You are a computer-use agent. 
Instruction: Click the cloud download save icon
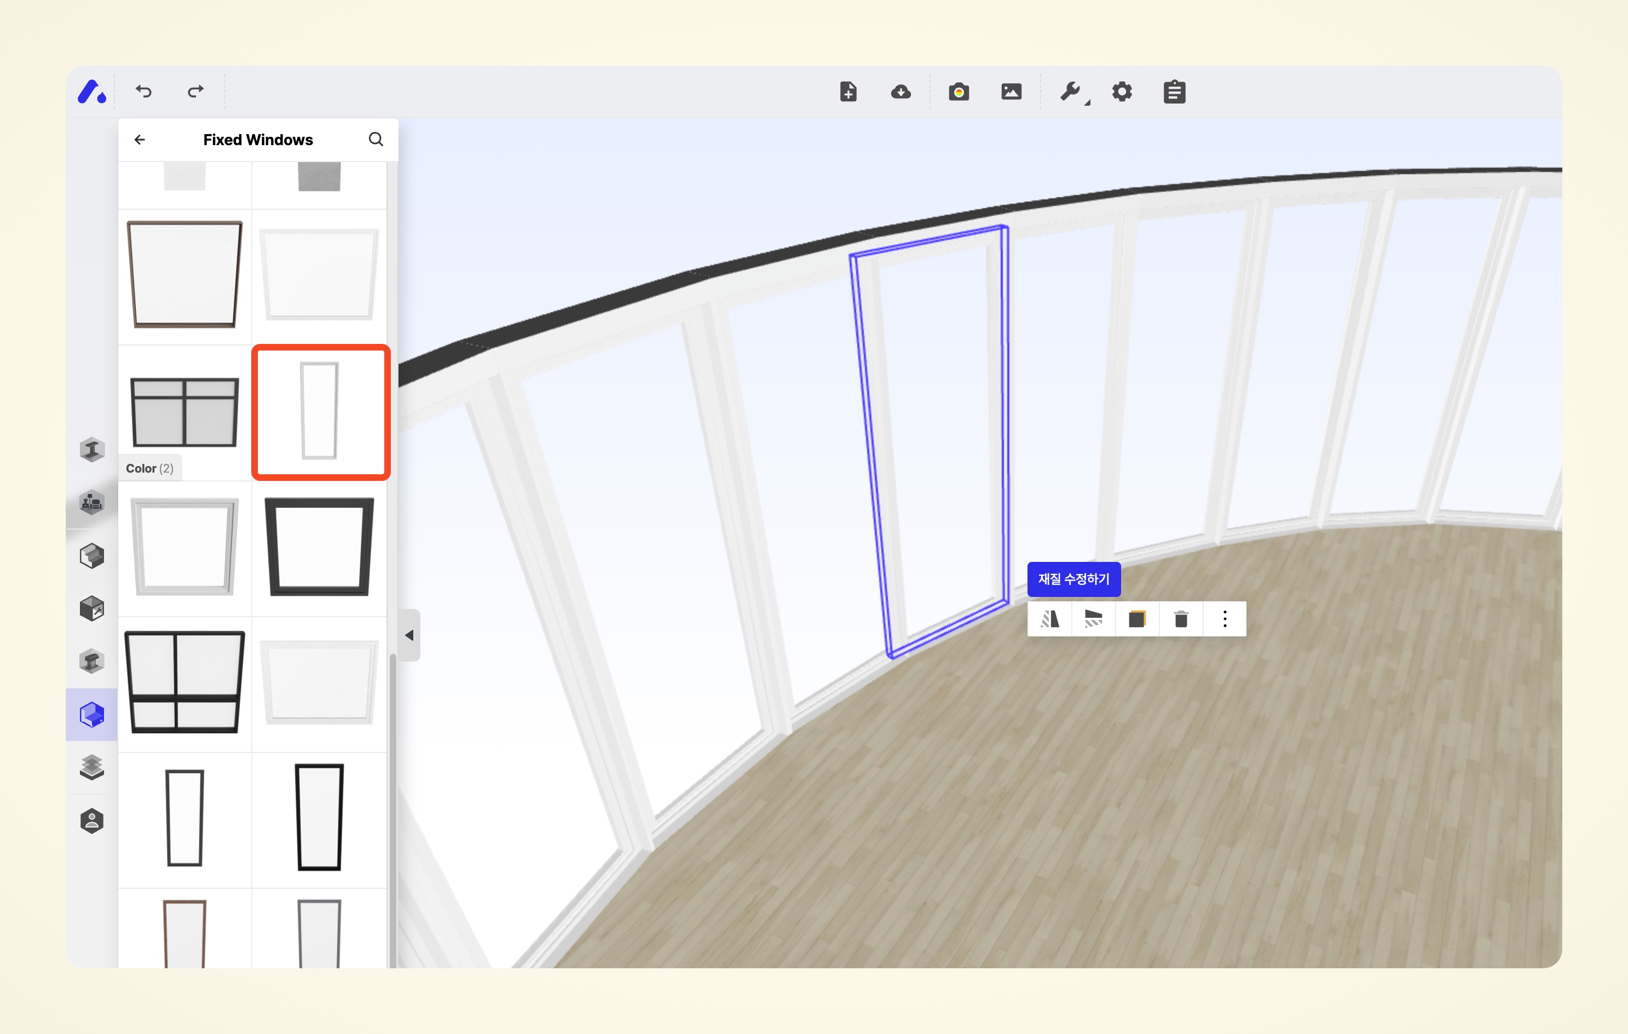(900, 91)
